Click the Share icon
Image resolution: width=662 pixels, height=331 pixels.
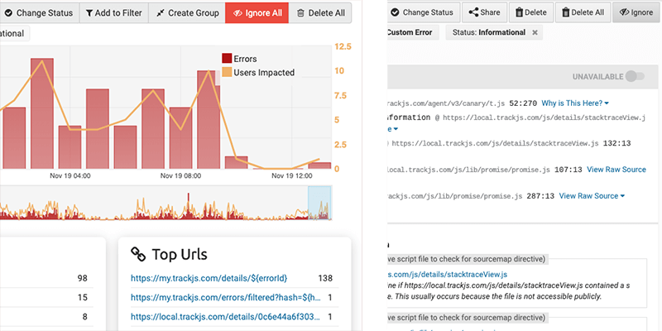pos(473,12)
